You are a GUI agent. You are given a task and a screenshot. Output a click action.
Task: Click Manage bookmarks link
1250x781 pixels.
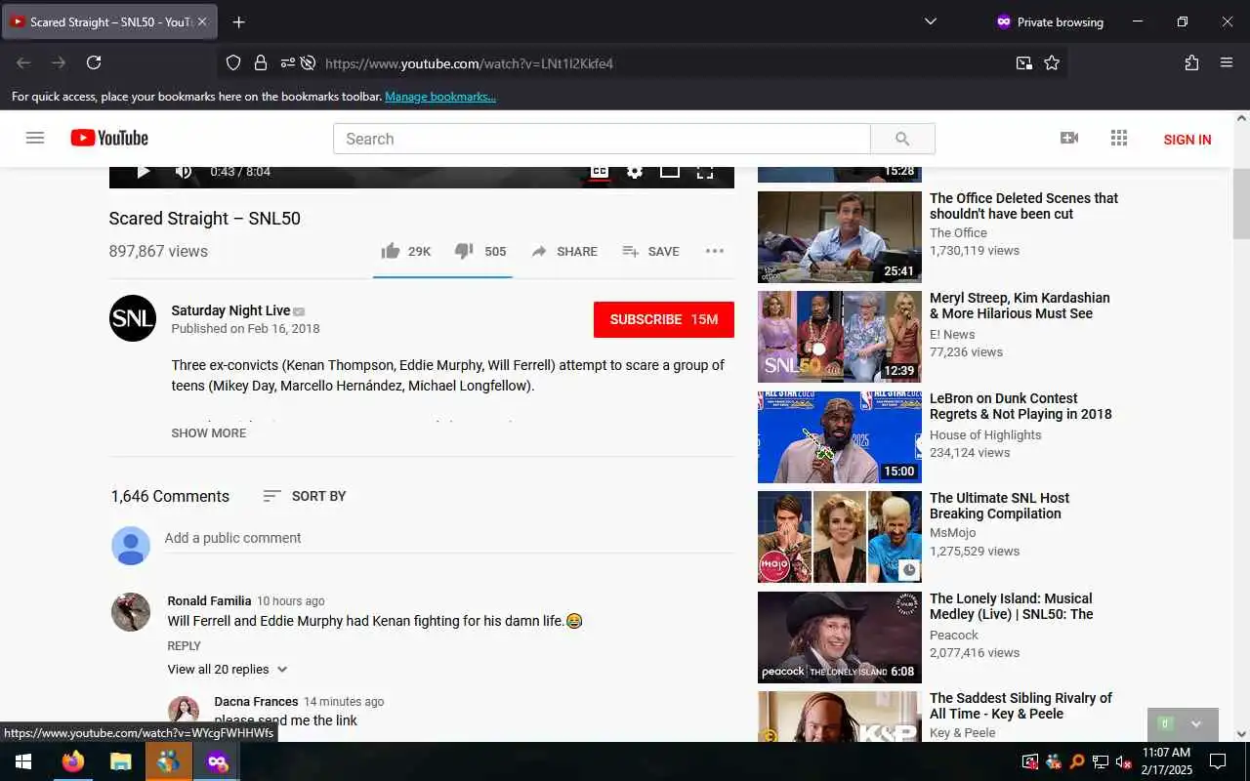(x=440, y=97)
